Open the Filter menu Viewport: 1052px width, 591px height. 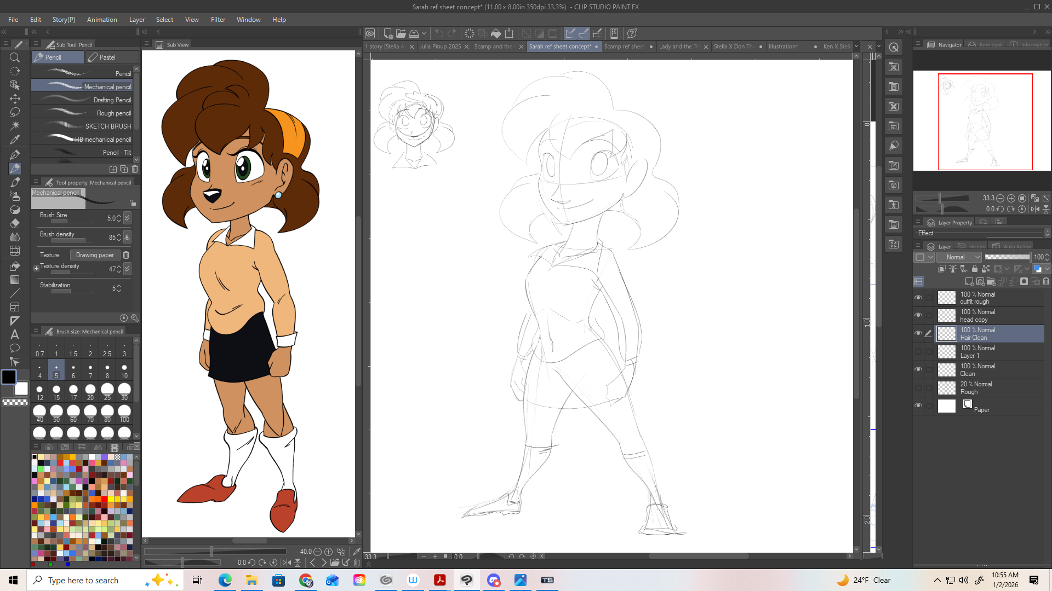[x=218, y=20]
